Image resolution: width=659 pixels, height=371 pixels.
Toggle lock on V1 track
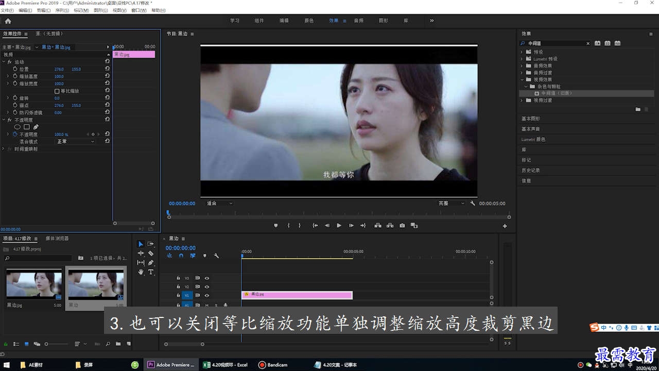[x=178, y=295]
